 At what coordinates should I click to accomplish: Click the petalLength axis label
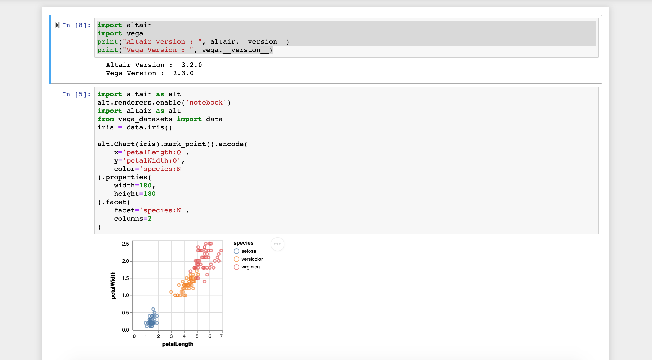178,344
